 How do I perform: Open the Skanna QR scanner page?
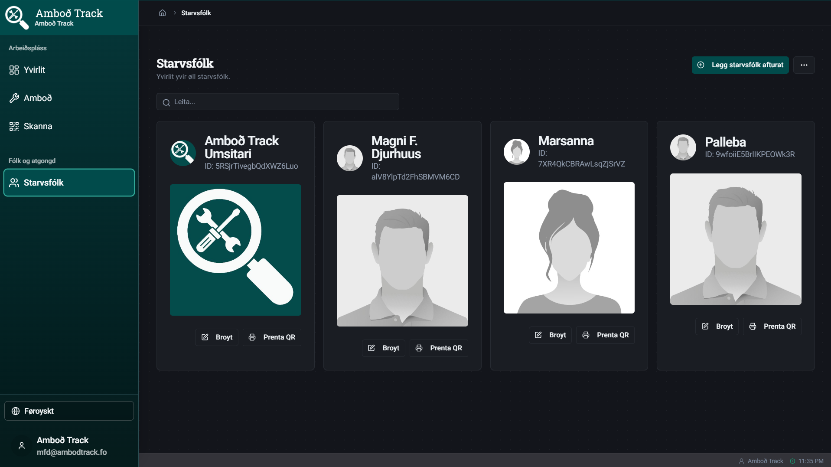coord(69,126)
